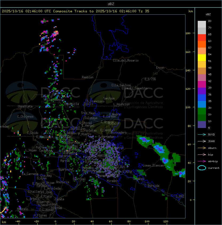This screenshot has height=225, width=222.
Task: Click the cyan ellipse labeled current
Action: [x=202, y=168]
